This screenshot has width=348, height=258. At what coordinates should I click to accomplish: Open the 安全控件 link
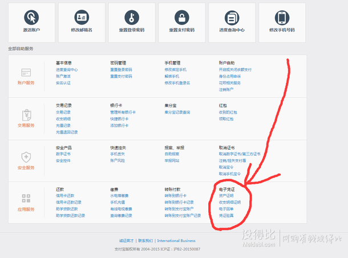(63, 161)
